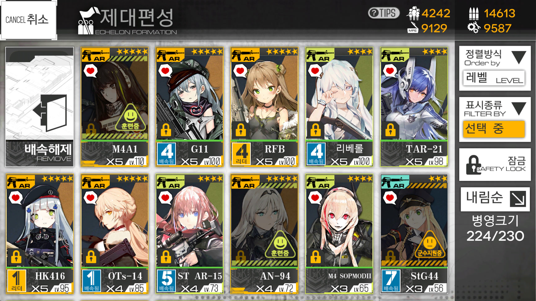Image resolution: width=536 pixels, height=301 pixels.
Task: Select the StG44 doll card
Action: 414,234
